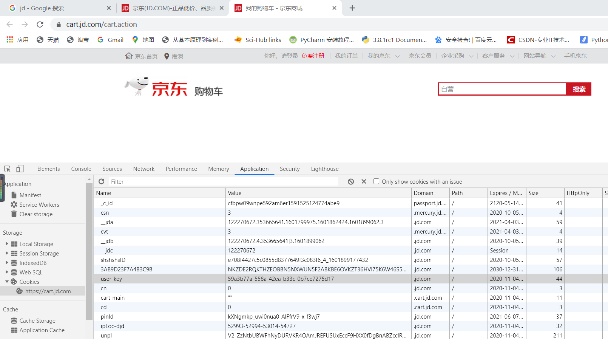This screenshot has width=608, height=339.
Task: Clear all cookies with the block icon
Action: 351,181
